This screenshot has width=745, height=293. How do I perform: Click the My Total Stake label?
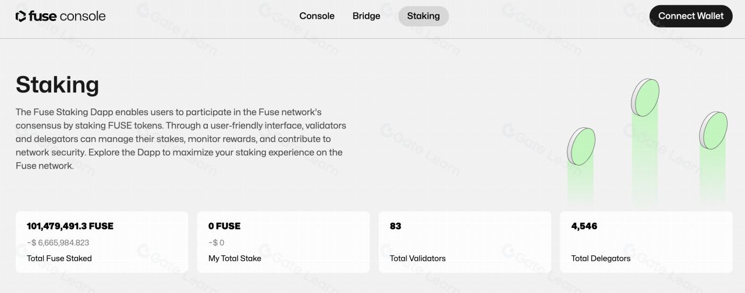[235, 258]
